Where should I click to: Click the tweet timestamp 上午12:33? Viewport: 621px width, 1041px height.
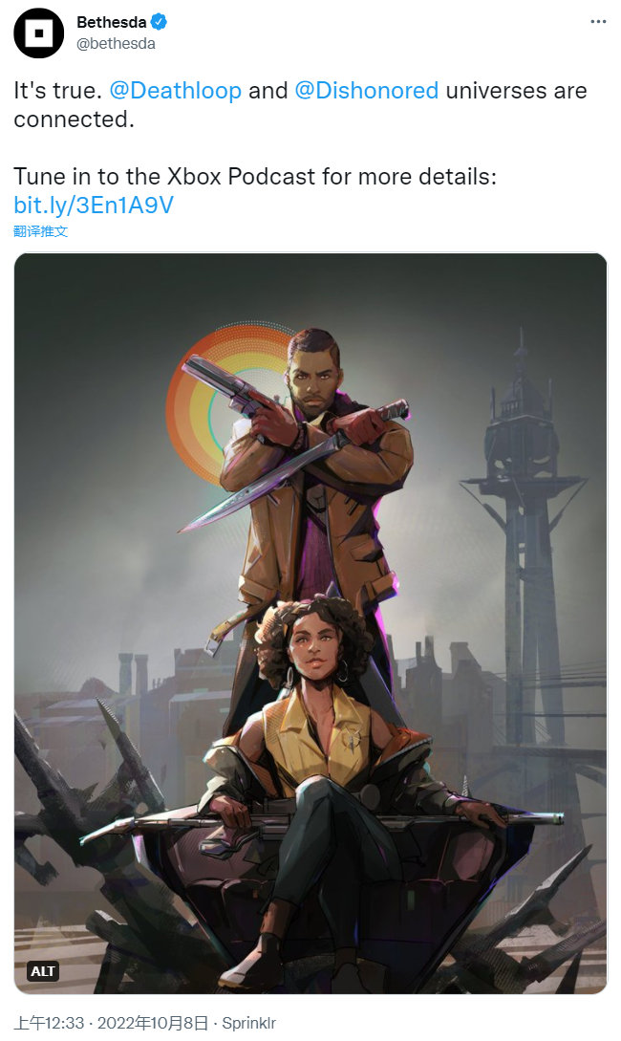pos(49,1023)
